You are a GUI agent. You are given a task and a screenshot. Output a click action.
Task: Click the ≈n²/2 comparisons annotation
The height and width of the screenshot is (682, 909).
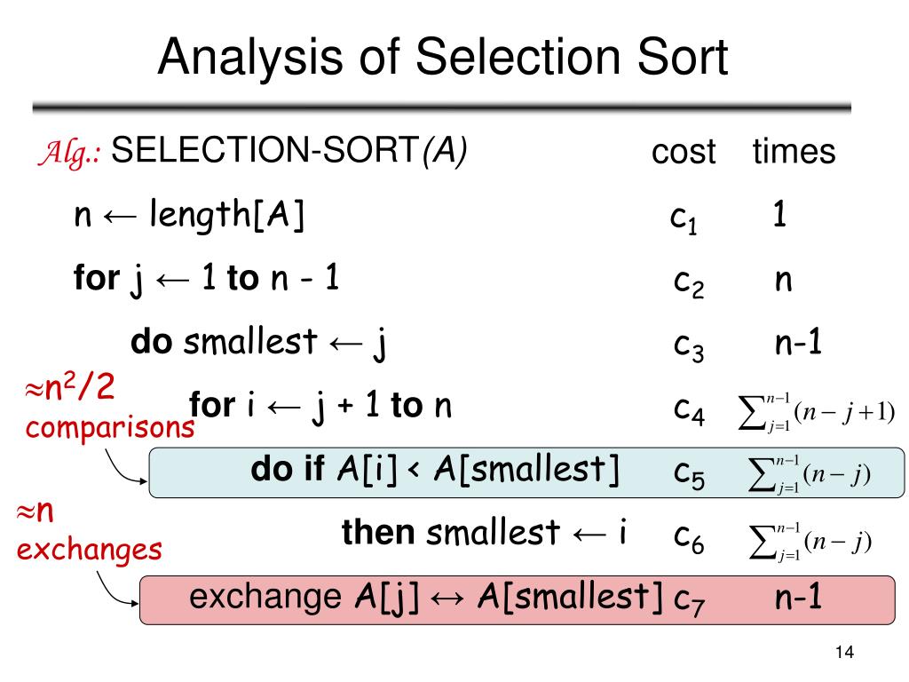[109, 407]
